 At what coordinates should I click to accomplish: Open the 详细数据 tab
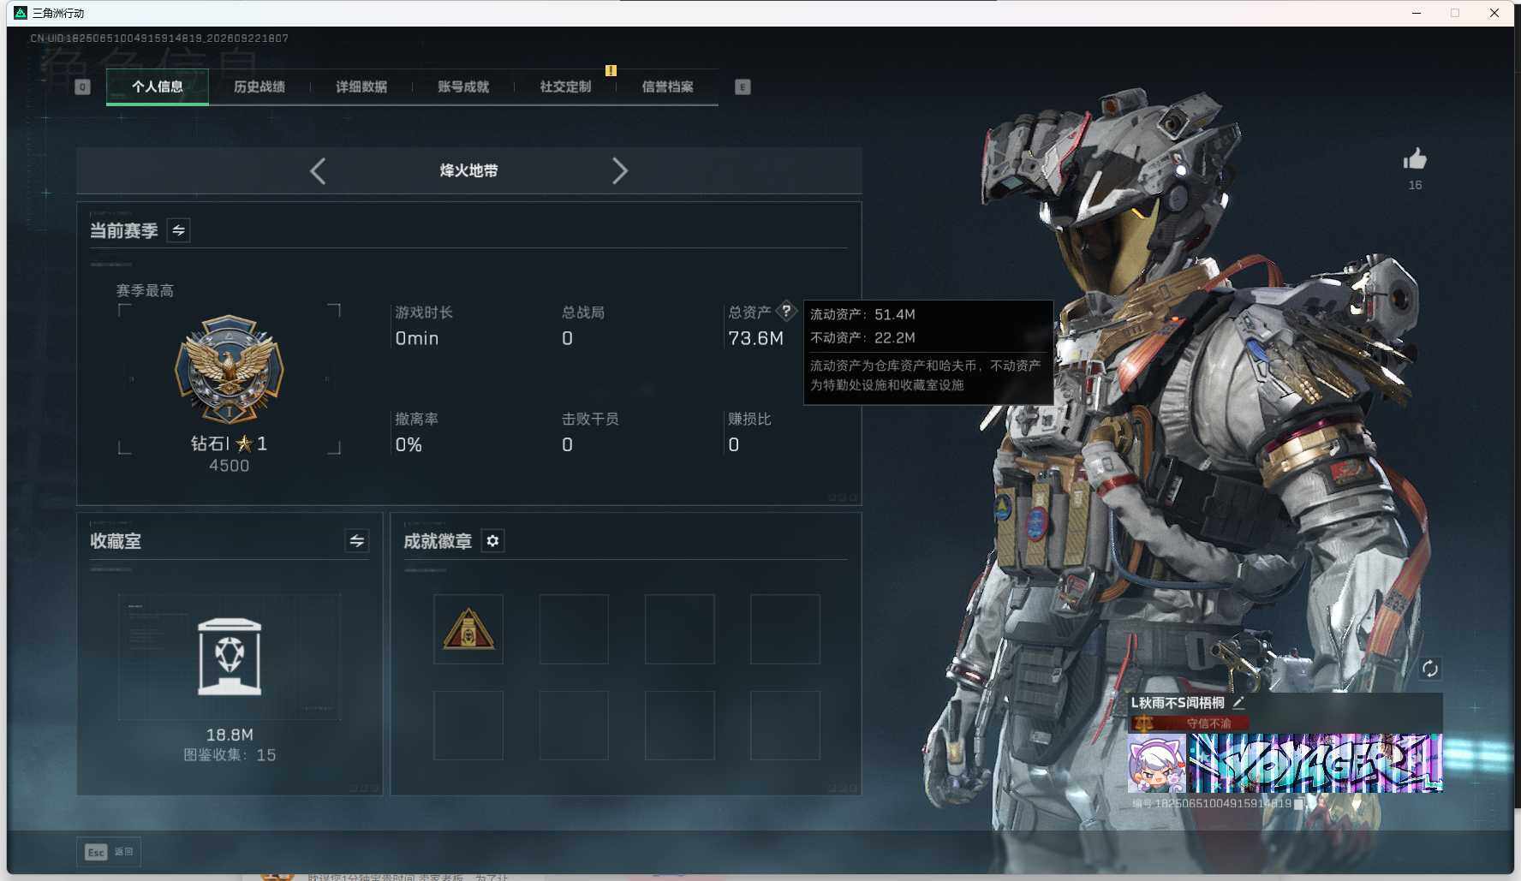coord(361,86)
